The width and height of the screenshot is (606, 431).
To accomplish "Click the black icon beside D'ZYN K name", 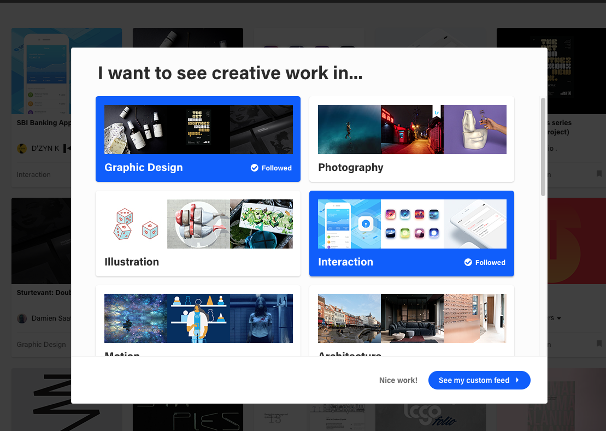I will (x=67, y=148).
